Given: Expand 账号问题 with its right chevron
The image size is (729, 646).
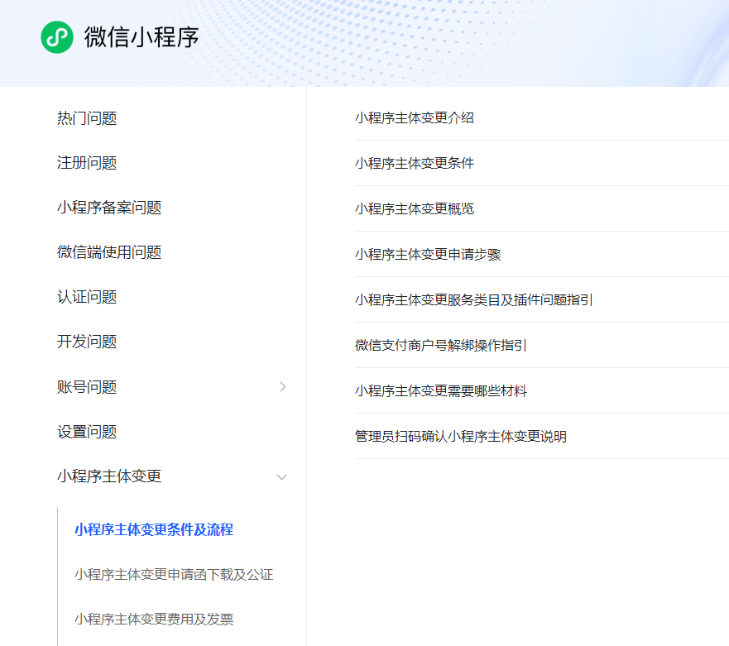Looking at the screenshot, I should click(x=282, y=386).
